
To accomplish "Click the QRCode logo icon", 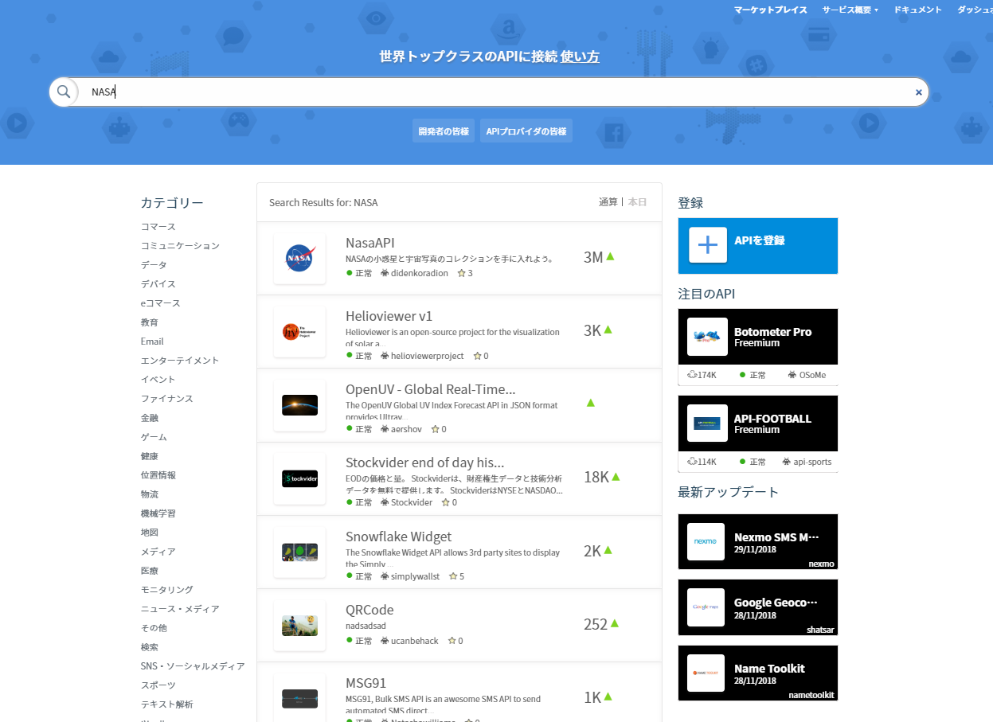I will [299, 626].
